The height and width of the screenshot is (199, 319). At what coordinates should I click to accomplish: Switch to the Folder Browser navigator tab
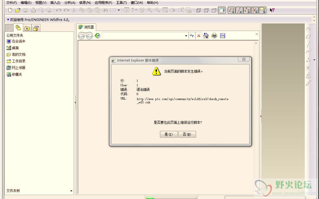[18, 28]
